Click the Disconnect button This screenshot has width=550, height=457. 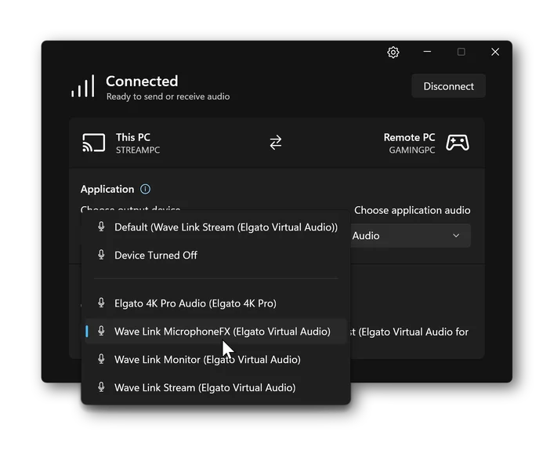coord(448,86)
